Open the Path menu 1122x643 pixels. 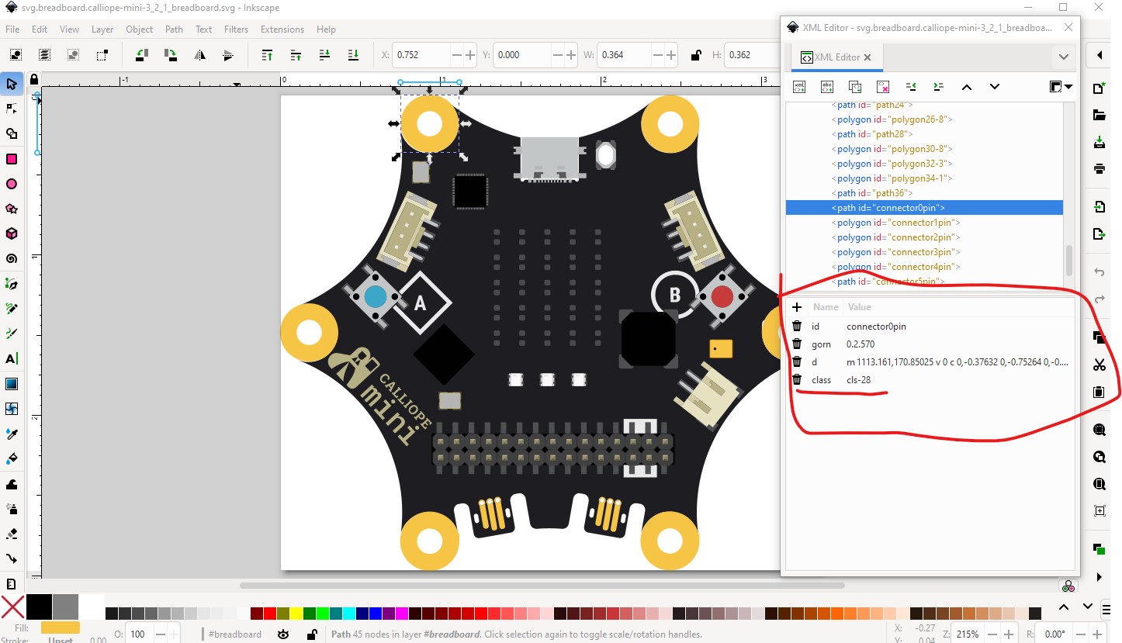174,29
